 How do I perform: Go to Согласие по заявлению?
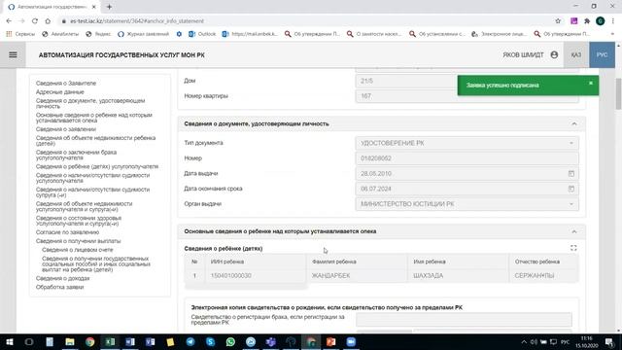point(67,232)
